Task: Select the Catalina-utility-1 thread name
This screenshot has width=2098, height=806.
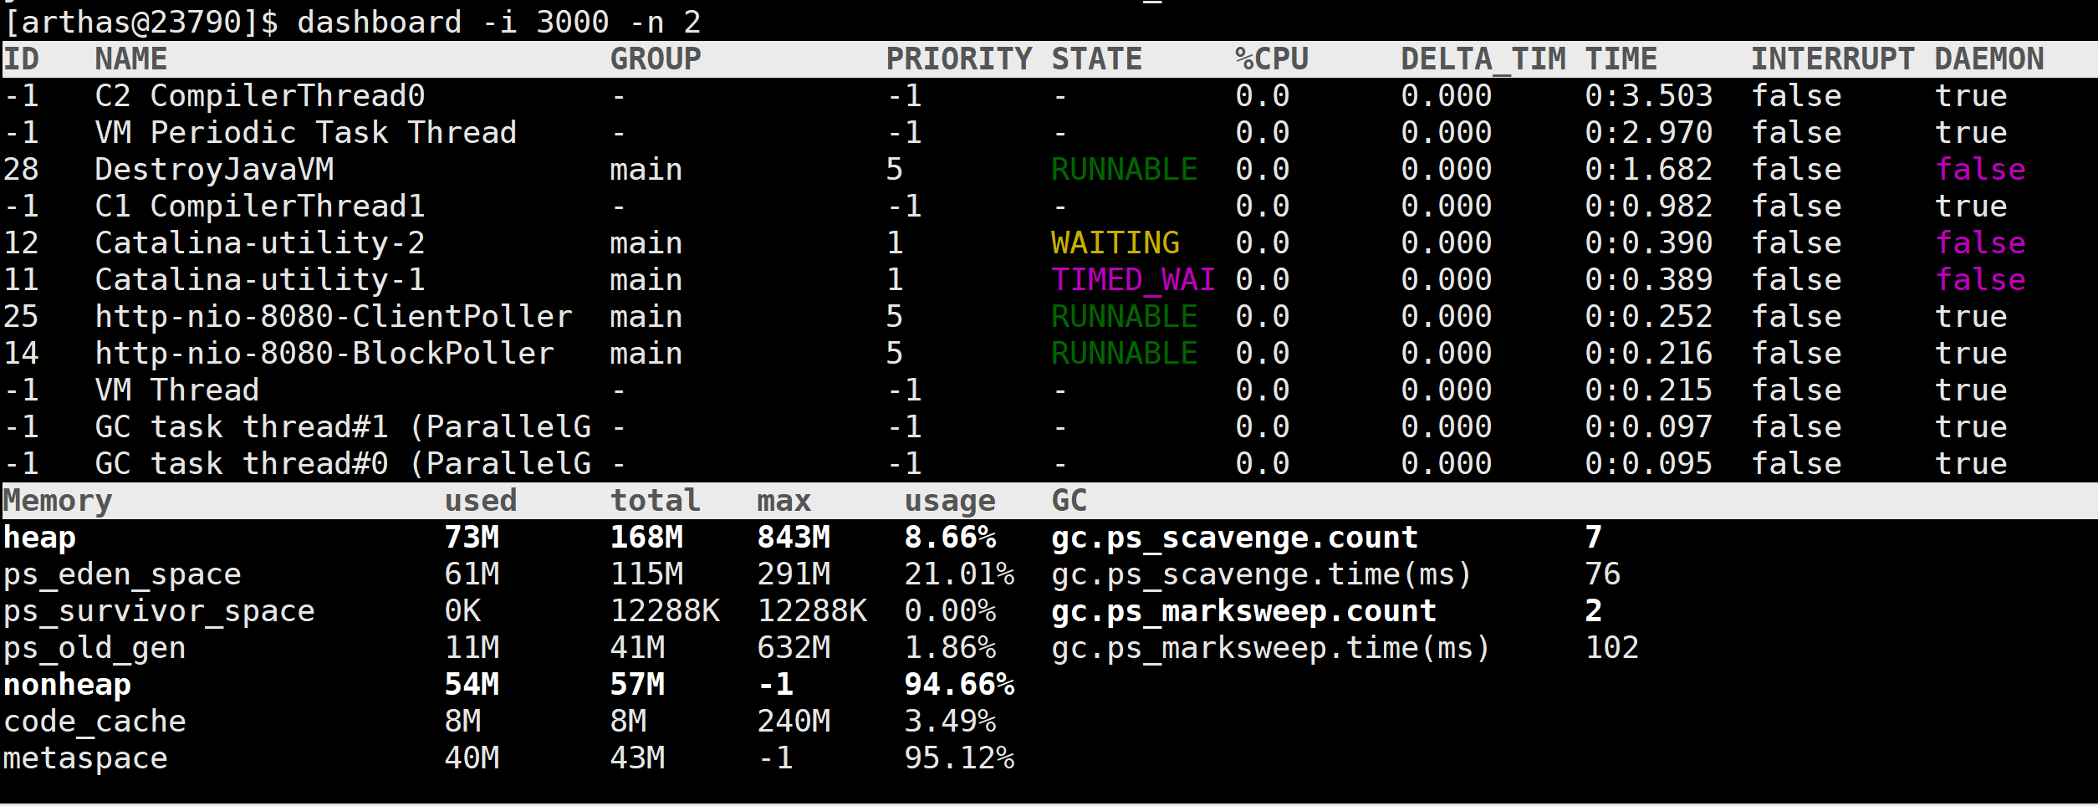Action: click(260, 279)
